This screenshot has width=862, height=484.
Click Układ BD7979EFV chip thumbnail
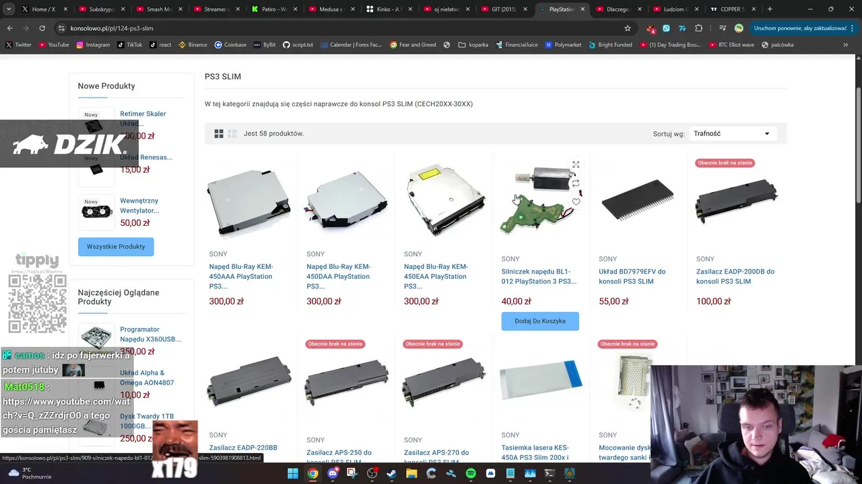[x=638, y=200]
